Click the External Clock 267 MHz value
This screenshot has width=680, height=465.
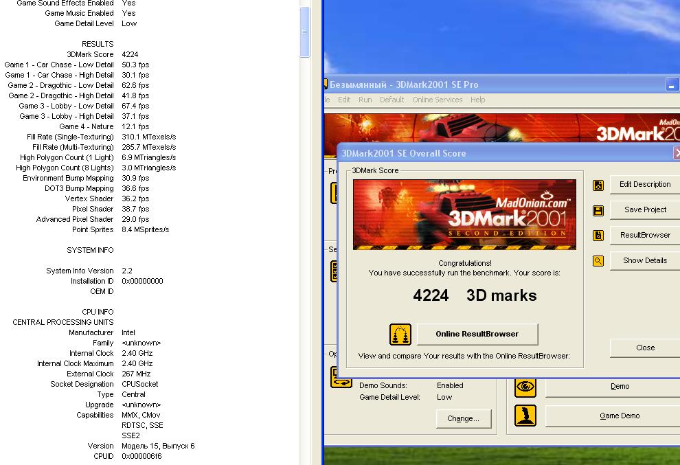coord(136,374)
